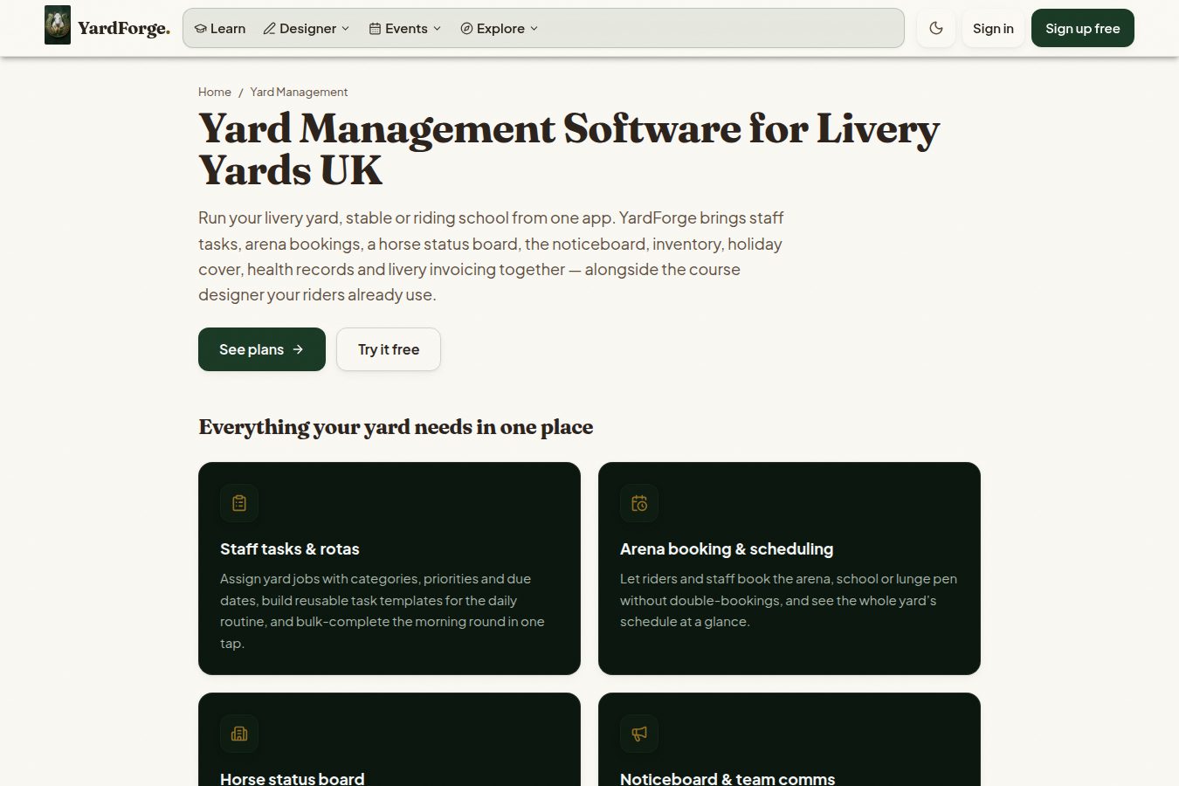
Task: Click the compass icon beside Explore
Action: point(466,29)
